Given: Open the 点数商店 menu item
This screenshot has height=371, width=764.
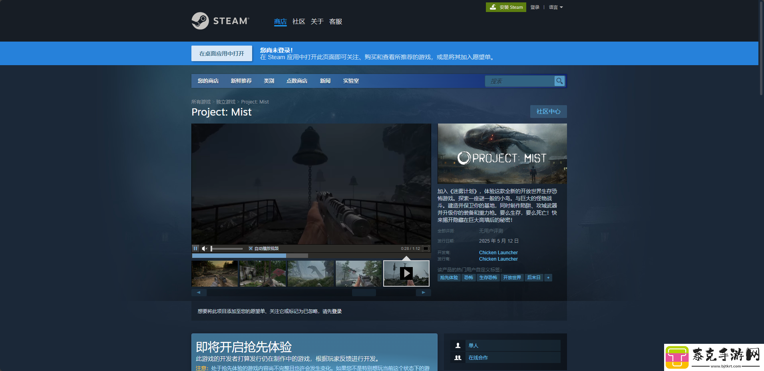Looking at the screenshot, I should [297, 81].
